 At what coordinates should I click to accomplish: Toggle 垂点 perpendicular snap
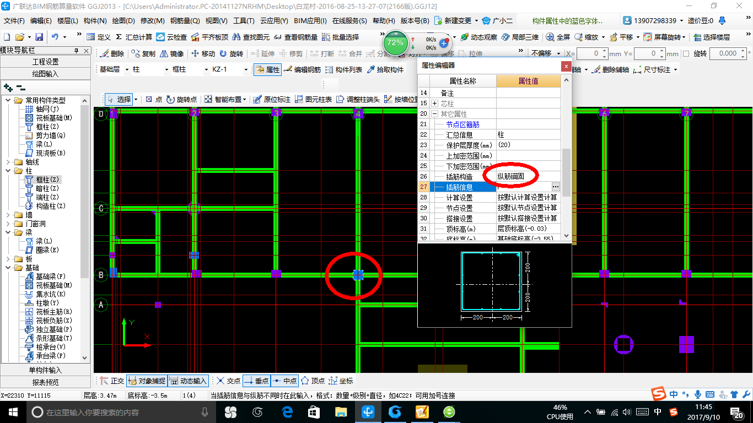(x=256, y=381)
